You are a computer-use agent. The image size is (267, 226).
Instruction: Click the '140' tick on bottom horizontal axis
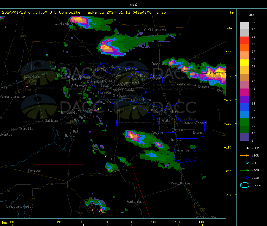pos(201,222)
